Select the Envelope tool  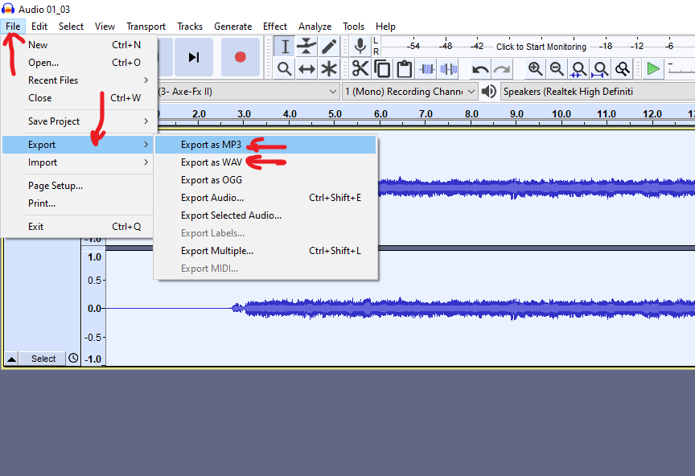(306, 47)
